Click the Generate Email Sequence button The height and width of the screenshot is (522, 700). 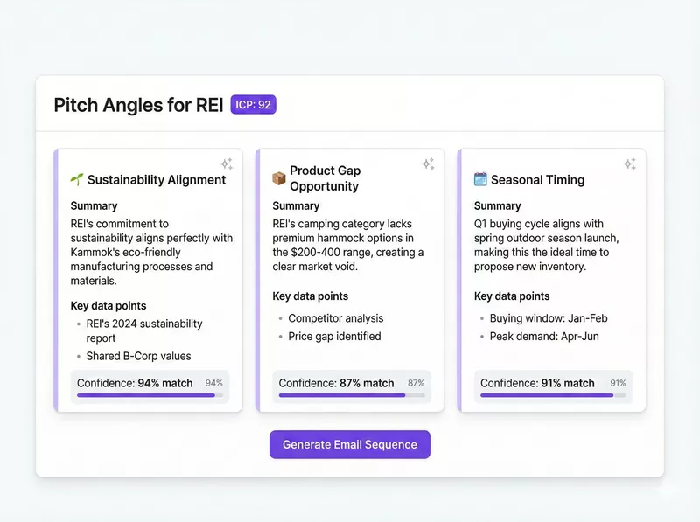click(x=350, y=444)
